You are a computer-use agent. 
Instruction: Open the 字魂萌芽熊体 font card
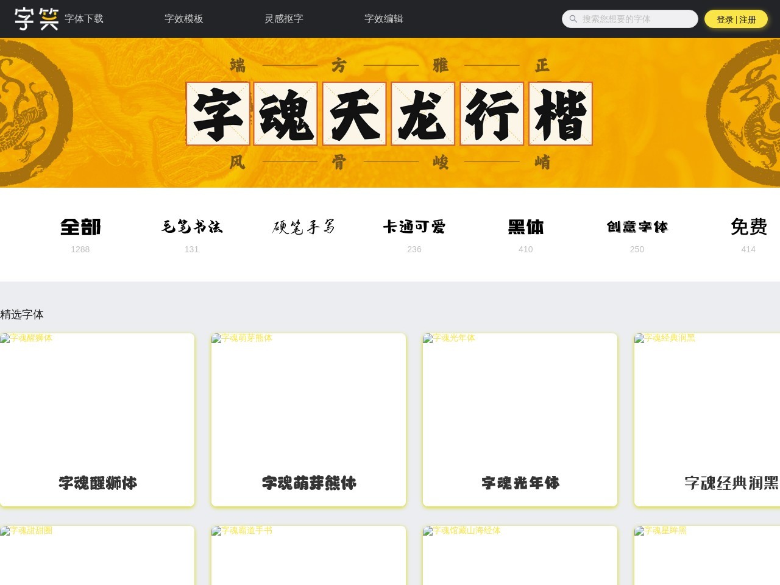click(308, 420)
